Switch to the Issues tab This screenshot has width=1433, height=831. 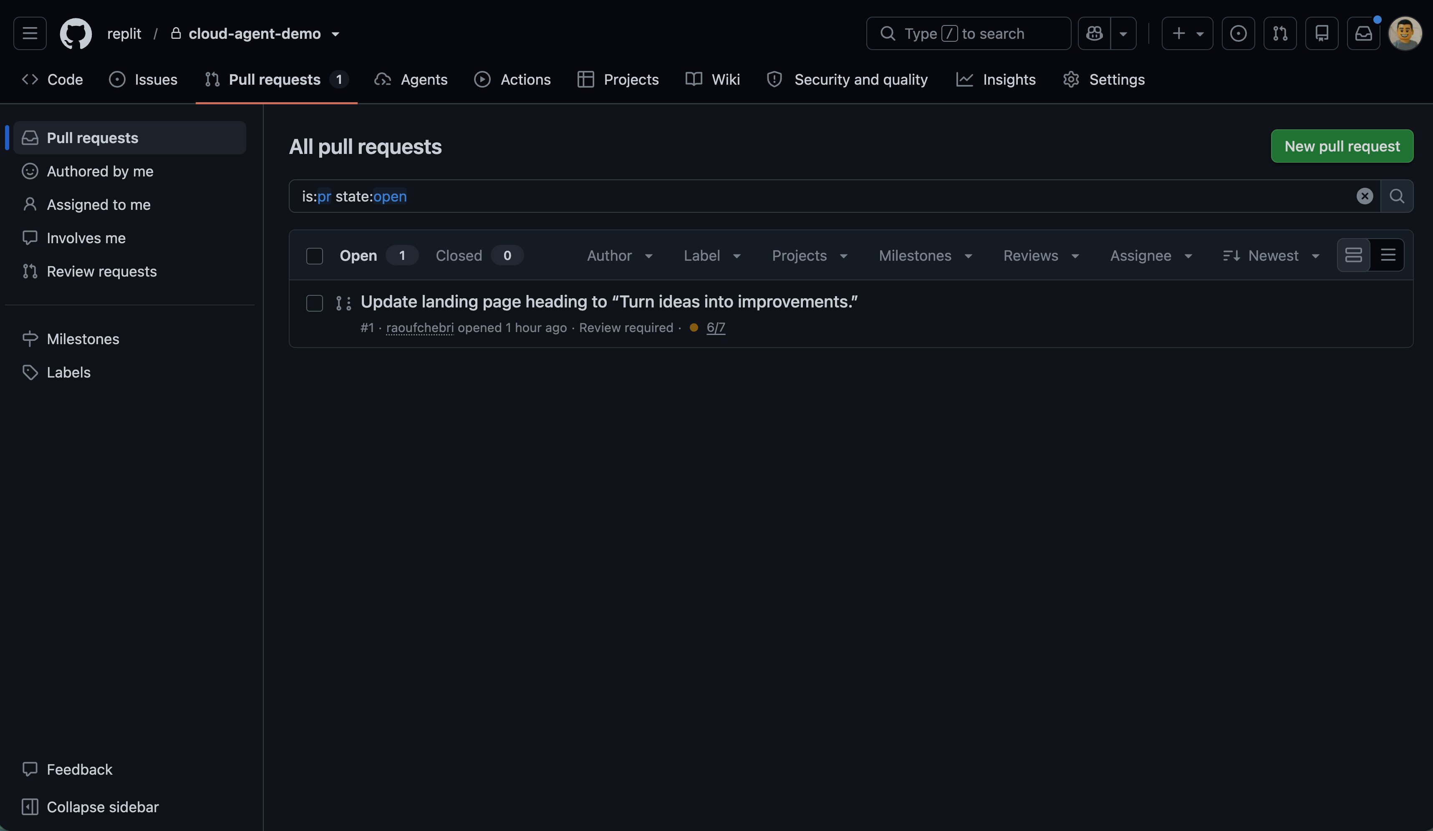[x=143, y=80]
